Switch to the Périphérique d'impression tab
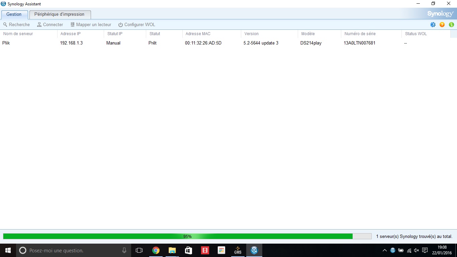Image resolution: width=457 pixels, height=257 pixels. [x=60, y=14]
